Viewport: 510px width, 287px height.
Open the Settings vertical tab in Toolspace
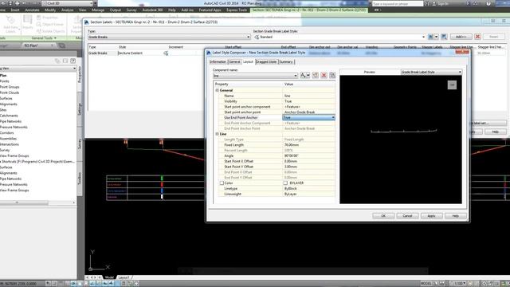80,109
